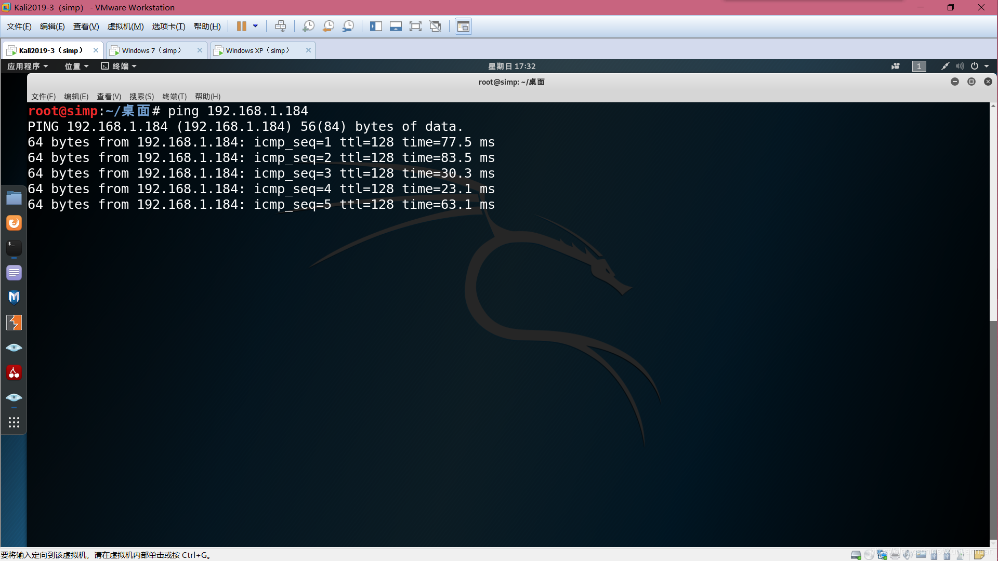Open VMware 查看(V) menu

[86, 26]
